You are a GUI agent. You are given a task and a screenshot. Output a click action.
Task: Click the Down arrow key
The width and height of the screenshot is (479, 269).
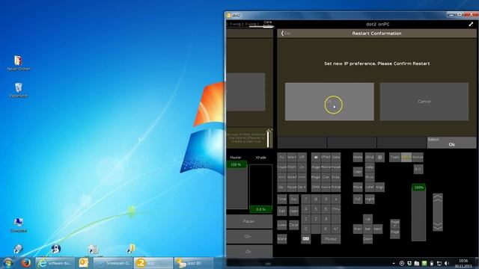pyautogui.click(x=367, y=239)
